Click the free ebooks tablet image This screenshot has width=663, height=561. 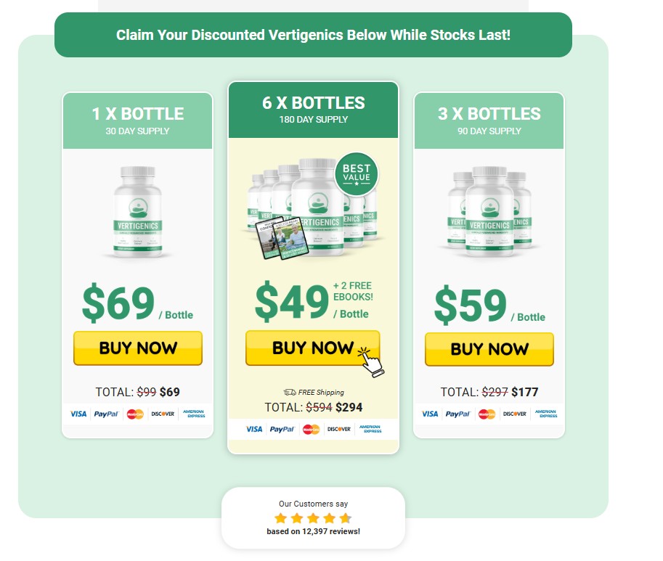coord(283,234)
